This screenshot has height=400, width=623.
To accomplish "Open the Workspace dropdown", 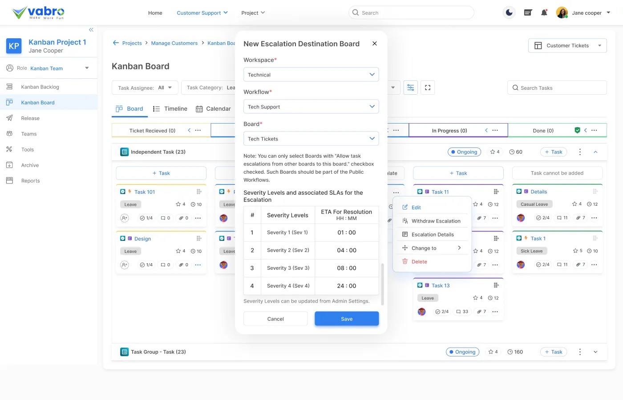I will click(311, 75).
